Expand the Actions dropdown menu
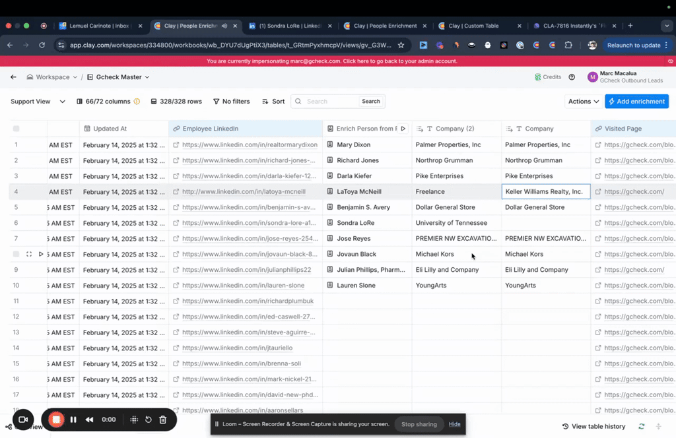Viewport: 676px width, 438px height. click(584, 102)
